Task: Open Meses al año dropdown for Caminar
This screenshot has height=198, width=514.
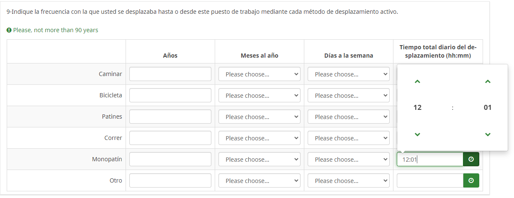Action: point(260,74)
